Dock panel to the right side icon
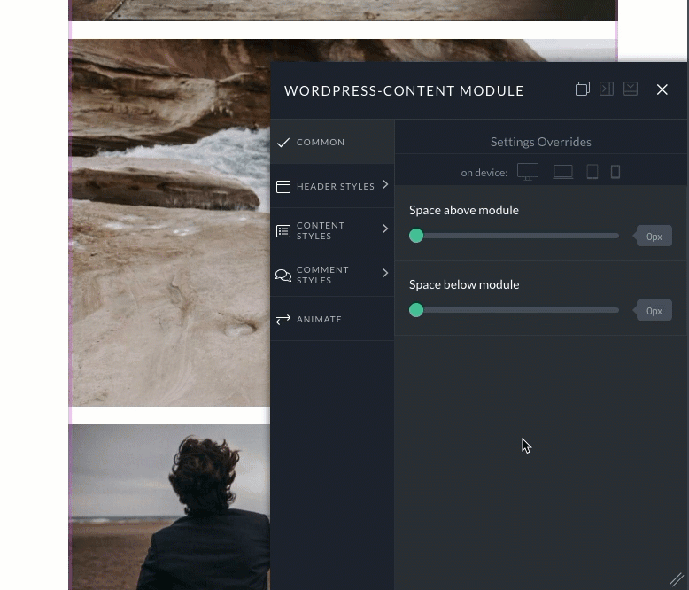The width and height of the screenshot is (689, 590). coord(607,89)
